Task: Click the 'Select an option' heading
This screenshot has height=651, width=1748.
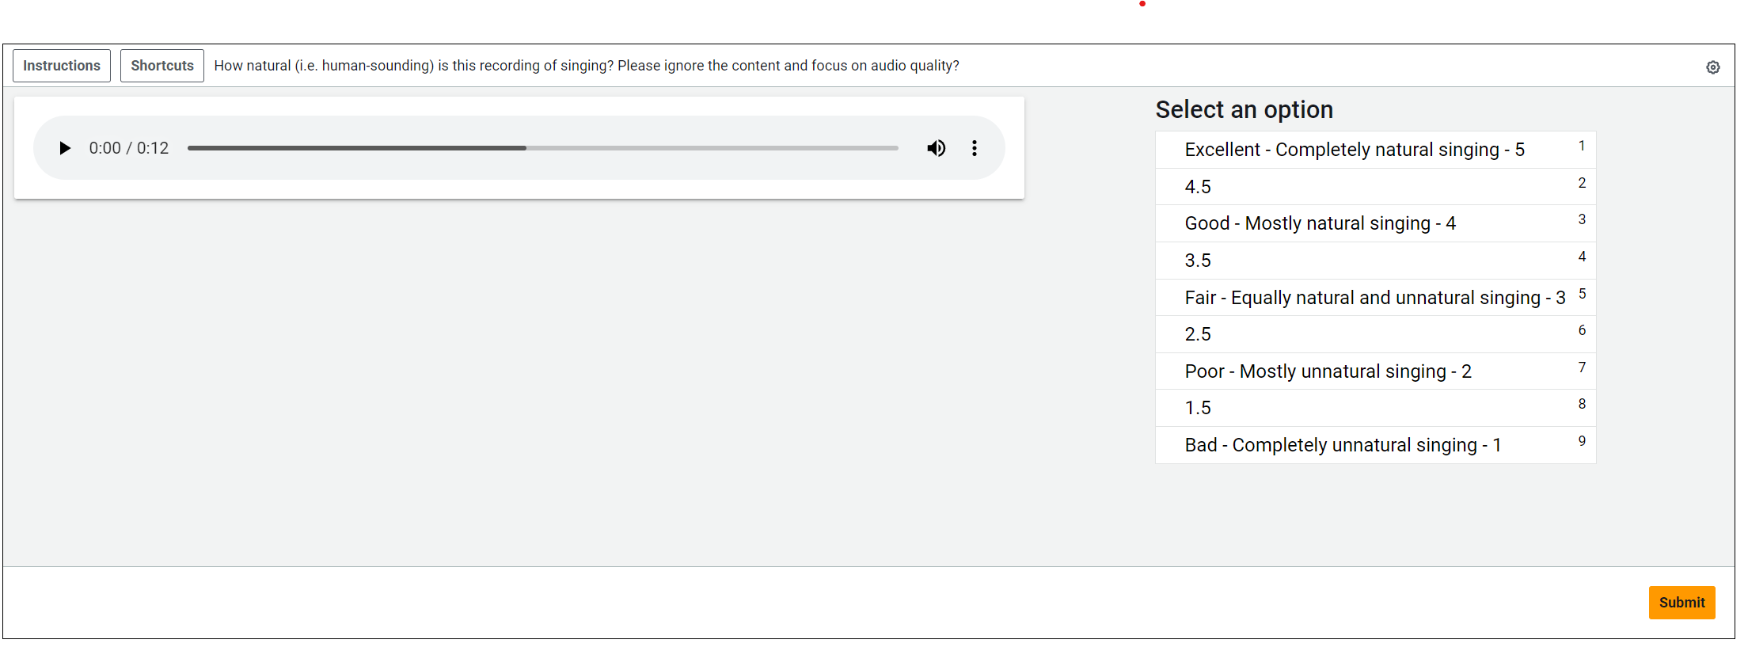Action: [x=1244, y=109]
